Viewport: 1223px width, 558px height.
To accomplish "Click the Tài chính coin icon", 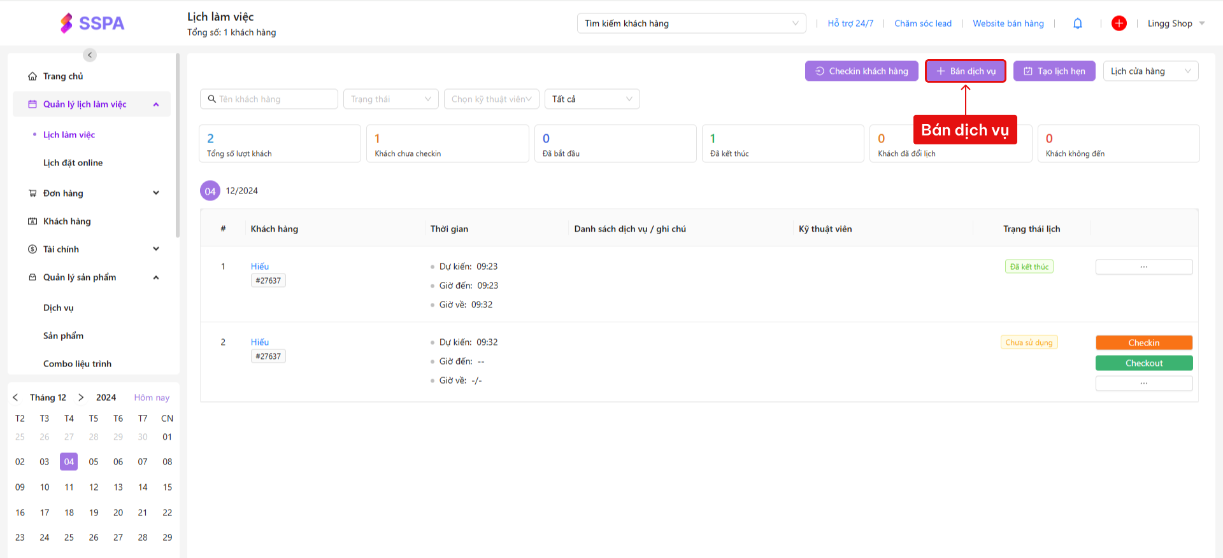I will tap(32, 249).
